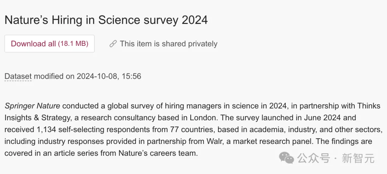Click the chain link icon beside shared privately
The height and width of the screenshot is (174, 387).
pyautogui.click(x=113, y=44)
